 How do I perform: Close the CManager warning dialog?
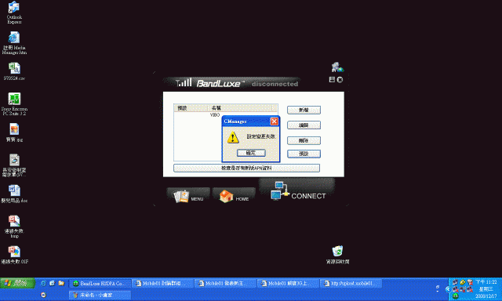tap(274, 121)
